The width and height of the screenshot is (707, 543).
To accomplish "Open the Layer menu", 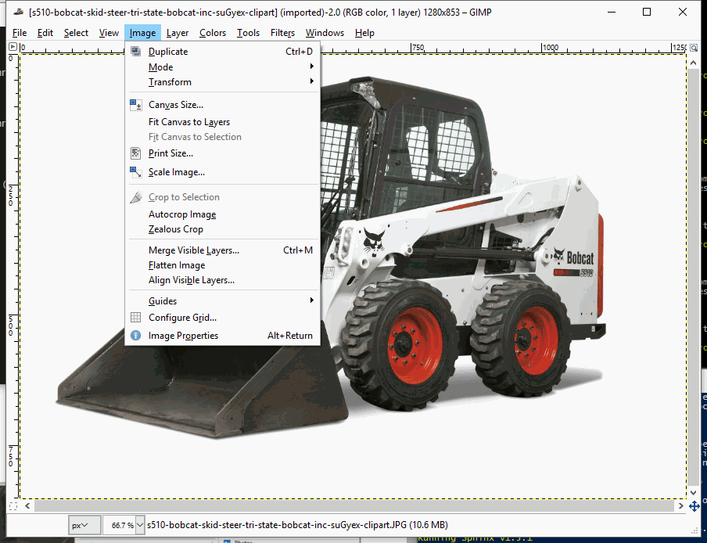I will (178, 33).
